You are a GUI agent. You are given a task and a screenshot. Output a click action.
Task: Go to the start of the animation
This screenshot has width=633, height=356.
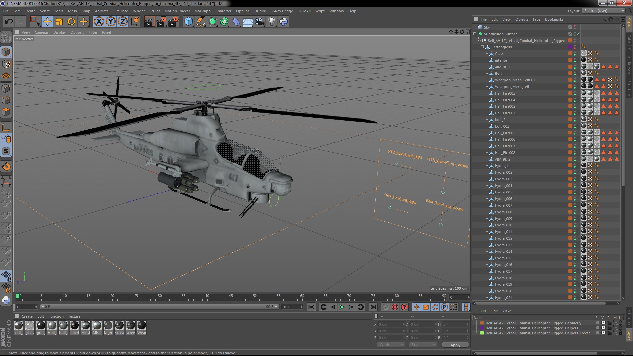311,307
